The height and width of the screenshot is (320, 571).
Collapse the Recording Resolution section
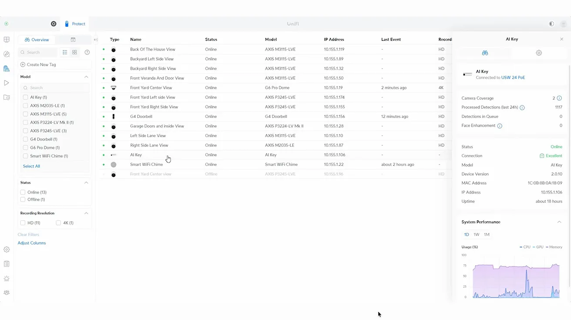point(86,213)
